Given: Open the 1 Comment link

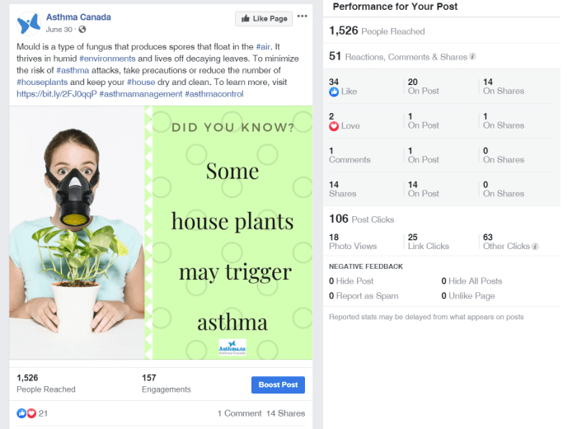Looking at the screenshot, I should point(238,413).
